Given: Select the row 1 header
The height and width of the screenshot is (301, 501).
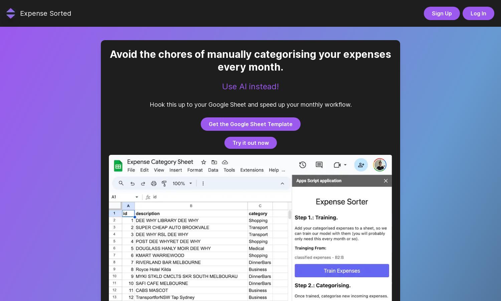Looking at the screenshot, I should (x=115, y=213).
